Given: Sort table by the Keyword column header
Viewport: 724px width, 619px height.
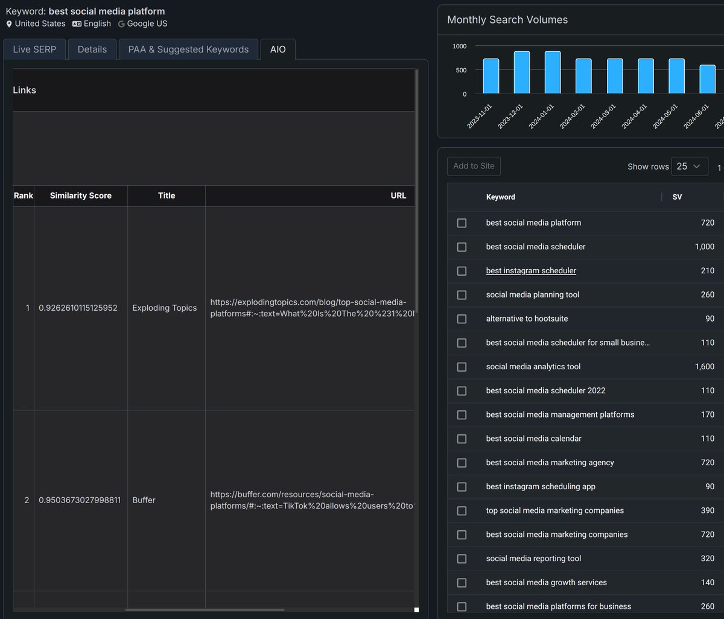Looking at the screenshot, I should pyautogui.click(x=501, y=197).
